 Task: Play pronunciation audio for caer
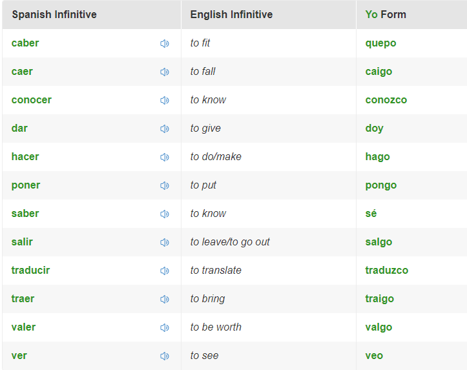point(165,72)
